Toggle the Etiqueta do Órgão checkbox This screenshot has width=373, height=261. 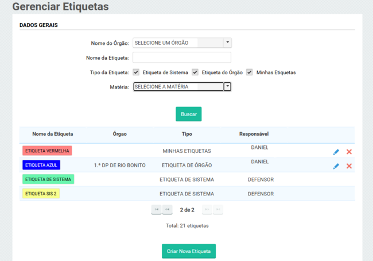click(195, 72)
